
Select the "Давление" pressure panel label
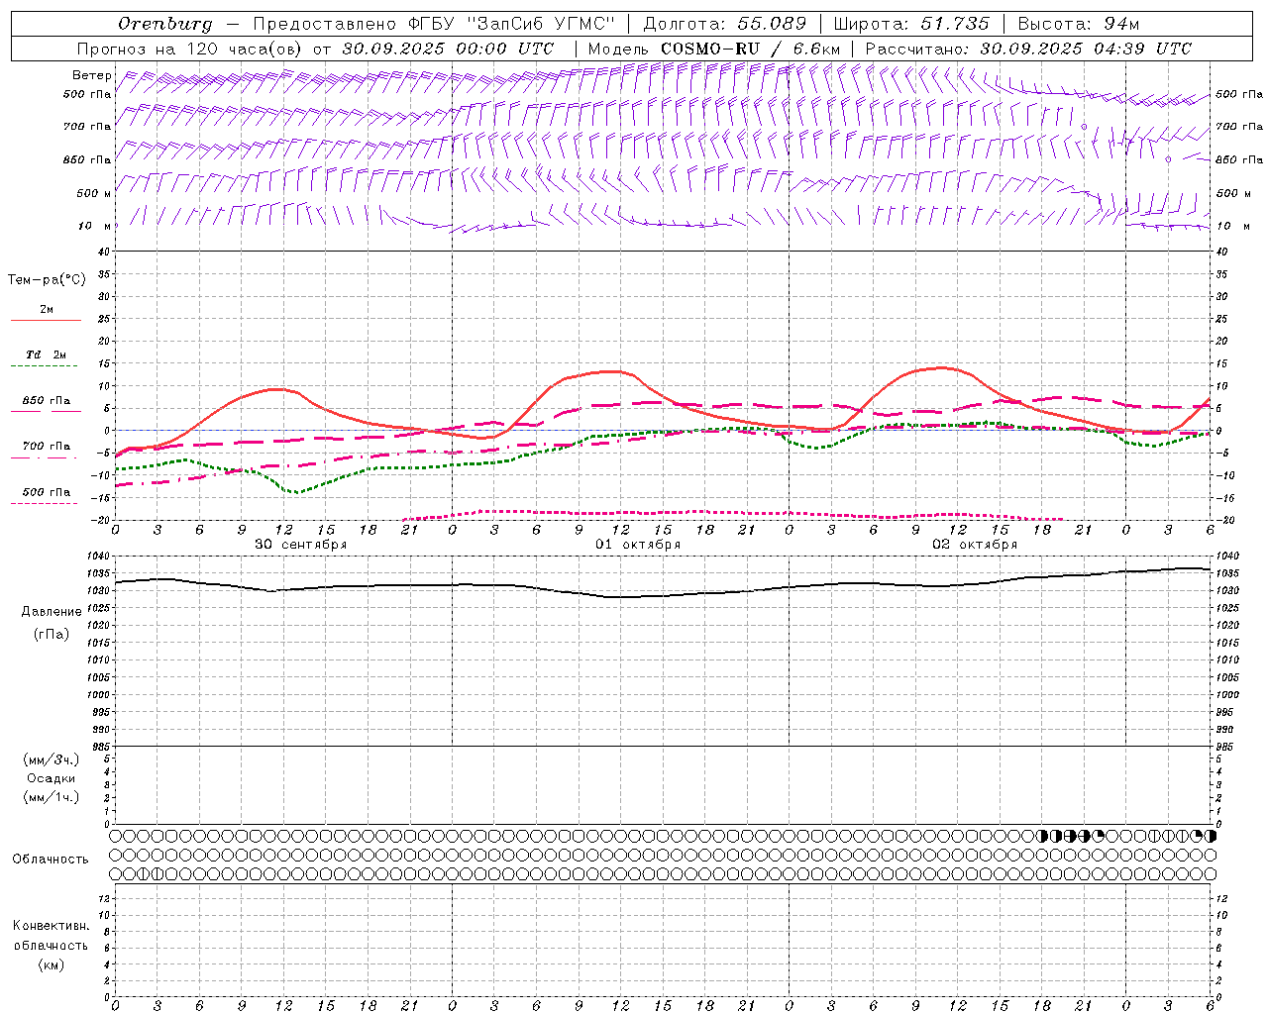[x=52, y=612]
